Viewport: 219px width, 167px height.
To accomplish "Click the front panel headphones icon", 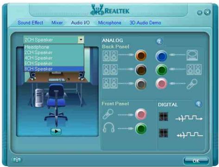I will [x=109, y=127].
